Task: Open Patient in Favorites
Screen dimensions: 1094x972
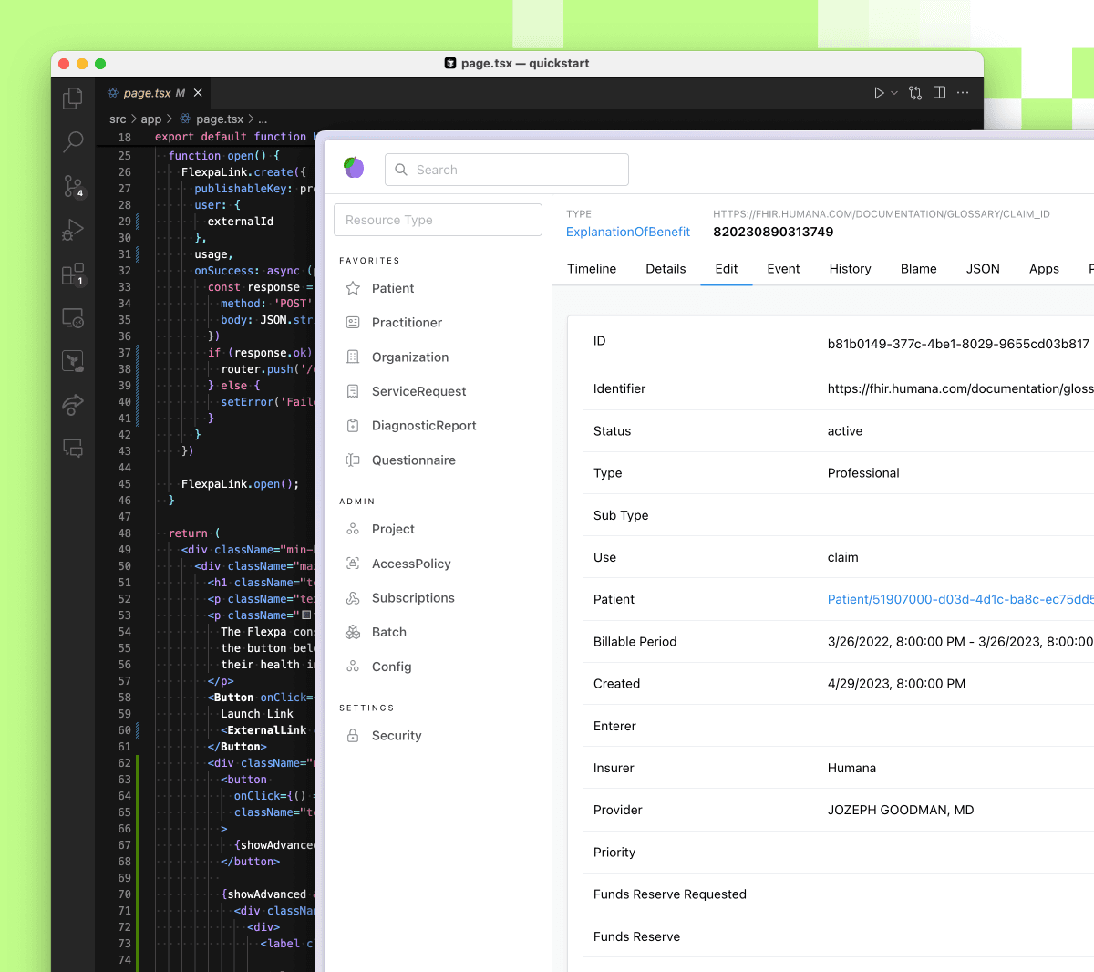Action: pyautogui.click(x=392, y=288)
